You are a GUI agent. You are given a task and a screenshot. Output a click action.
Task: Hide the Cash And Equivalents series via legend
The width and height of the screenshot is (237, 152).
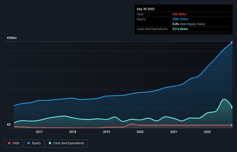[x=66, y=143]
